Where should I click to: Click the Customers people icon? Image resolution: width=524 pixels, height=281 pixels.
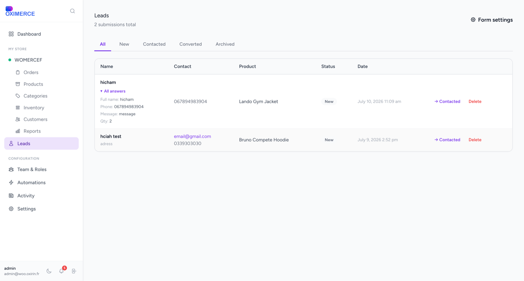coord(18,119)
